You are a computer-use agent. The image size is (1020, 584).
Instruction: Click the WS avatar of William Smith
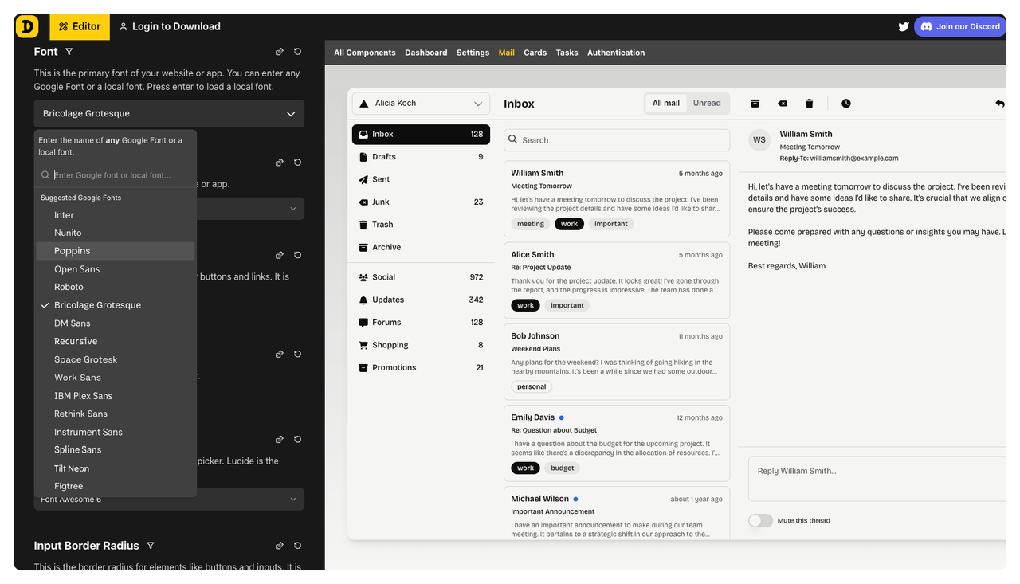coord(759,139)
